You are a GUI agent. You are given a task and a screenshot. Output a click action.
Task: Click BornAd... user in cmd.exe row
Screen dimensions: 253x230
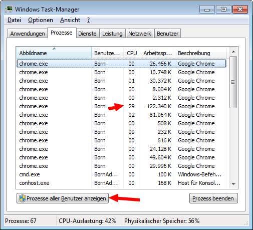pyautogui.click(x=106, y=174)
